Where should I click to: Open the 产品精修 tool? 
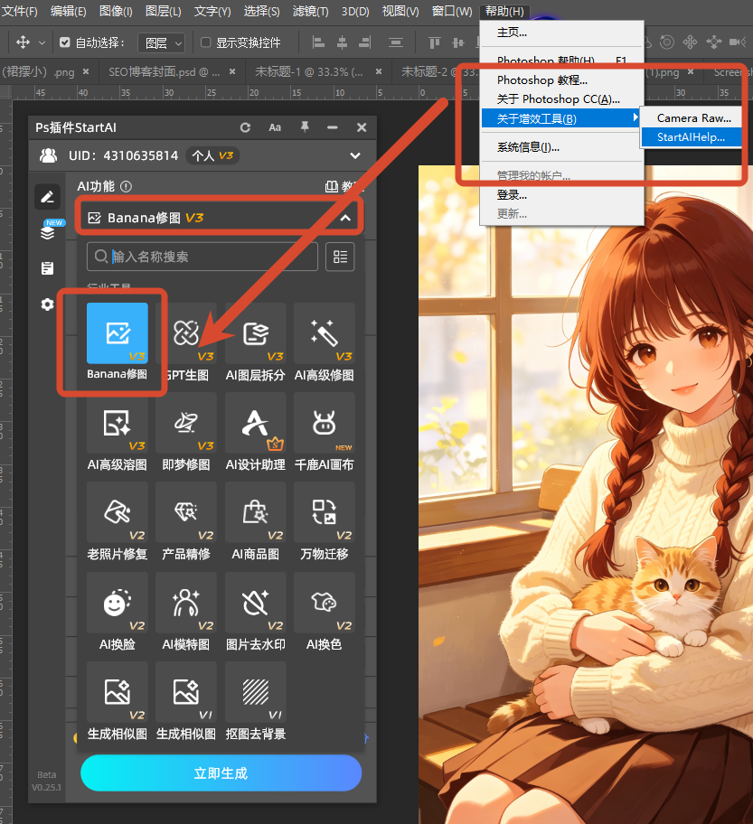(186, 512)
